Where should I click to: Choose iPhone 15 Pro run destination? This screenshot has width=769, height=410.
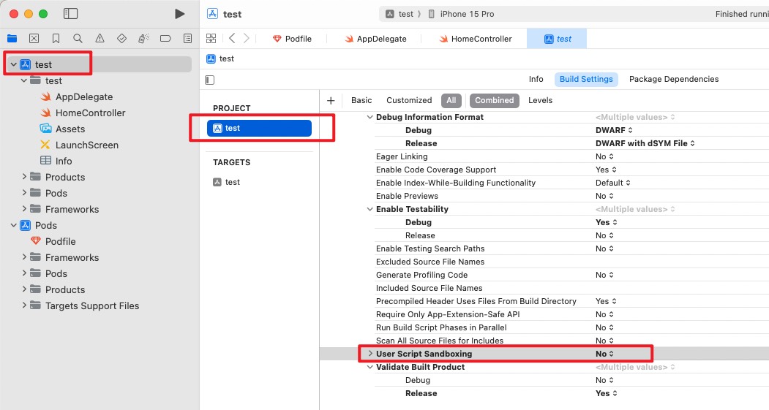click(x=461, y=14)
